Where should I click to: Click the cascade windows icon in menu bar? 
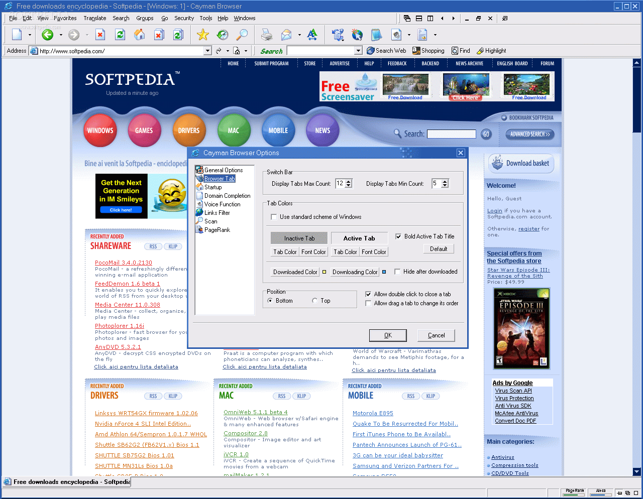point(407,19)
